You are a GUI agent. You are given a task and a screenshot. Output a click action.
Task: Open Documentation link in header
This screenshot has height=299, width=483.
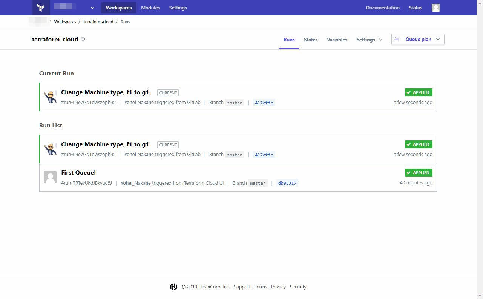[x=383, y=8]
